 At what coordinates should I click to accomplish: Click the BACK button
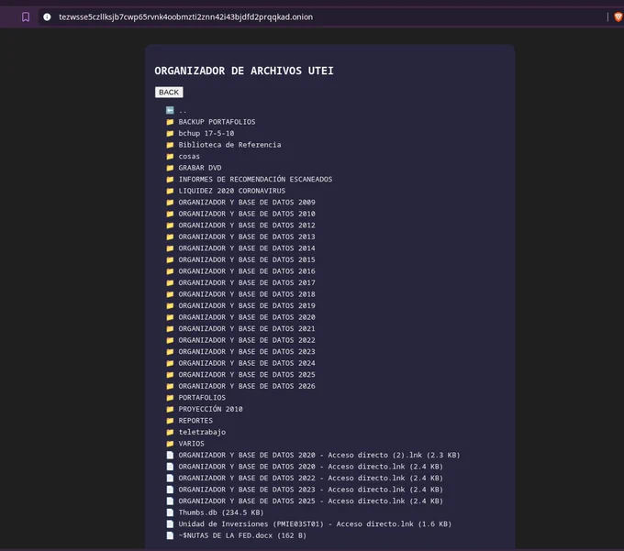(x=169, y=93)
